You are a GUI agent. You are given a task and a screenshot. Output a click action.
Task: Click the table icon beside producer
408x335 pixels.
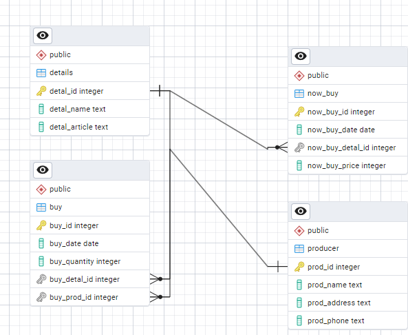click(x=299, y=249)
